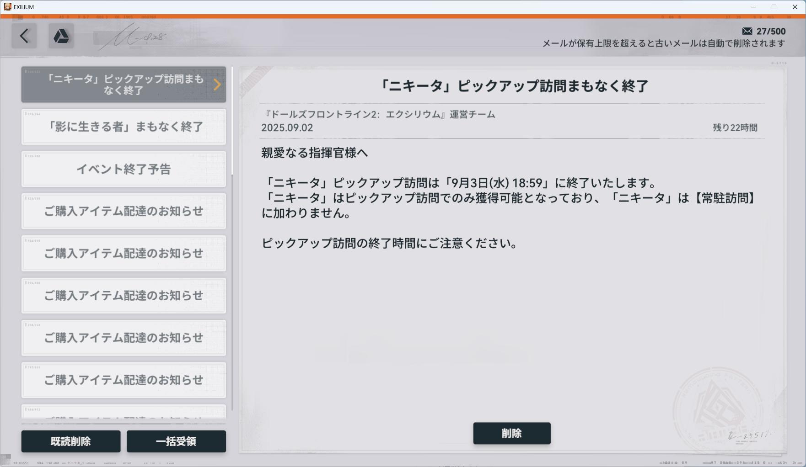The image size is (806, 467).
Task: Delete this mail with 削除 button
Action: pos(511,433)
